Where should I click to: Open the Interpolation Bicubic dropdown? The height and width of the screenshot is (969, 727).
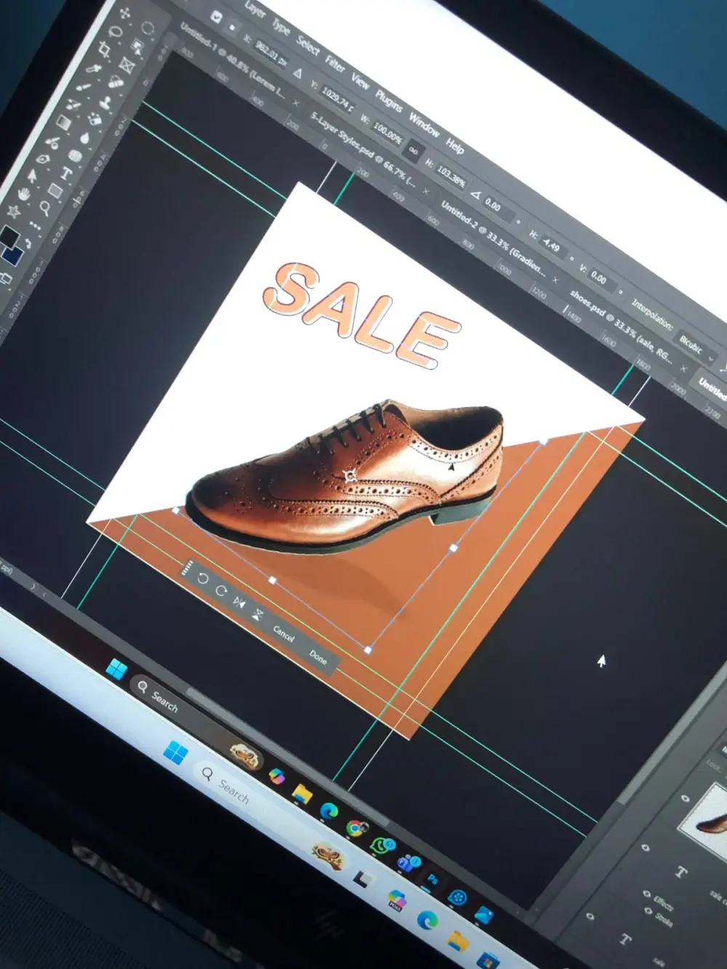point(695,347)
